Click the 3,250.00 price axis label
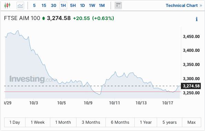Image resolution: width=205 pixels, height=131 pixels. point(191,93)
